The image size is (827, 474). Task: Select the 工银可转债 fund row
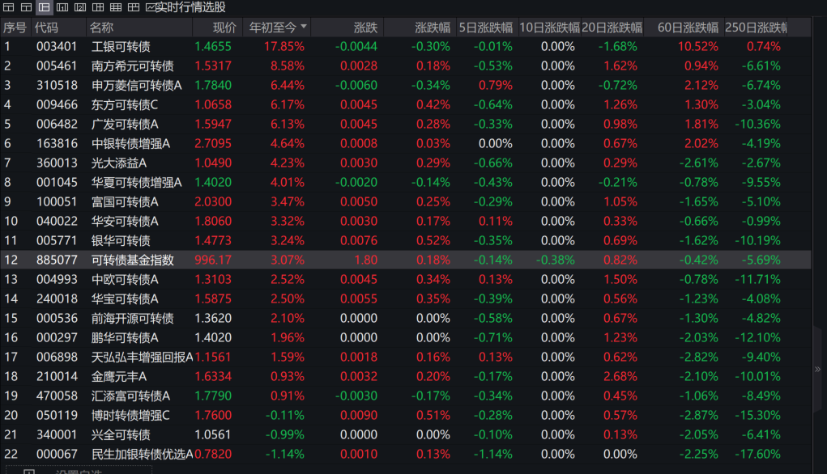pyautogui.click(x=121, y=46)
